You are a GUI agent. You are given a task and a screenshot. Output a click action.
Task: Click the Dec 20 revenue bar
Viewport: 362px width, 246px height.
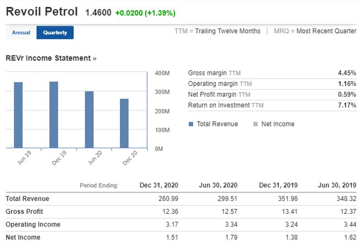124,123
